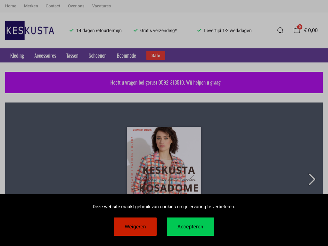
Task: Open the Over ons link
Action: coord(76,6)
